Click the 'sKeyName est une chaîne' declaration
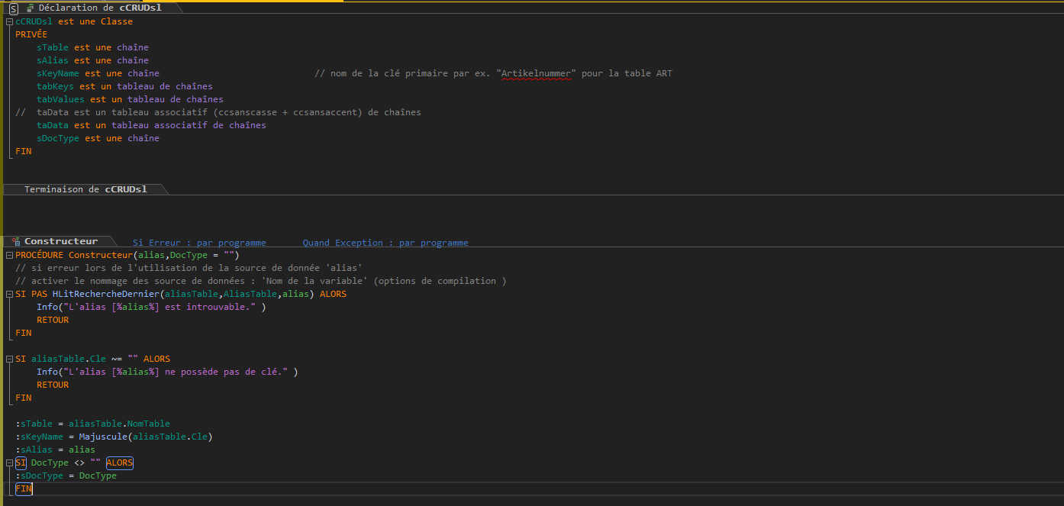 pos(98,73)
